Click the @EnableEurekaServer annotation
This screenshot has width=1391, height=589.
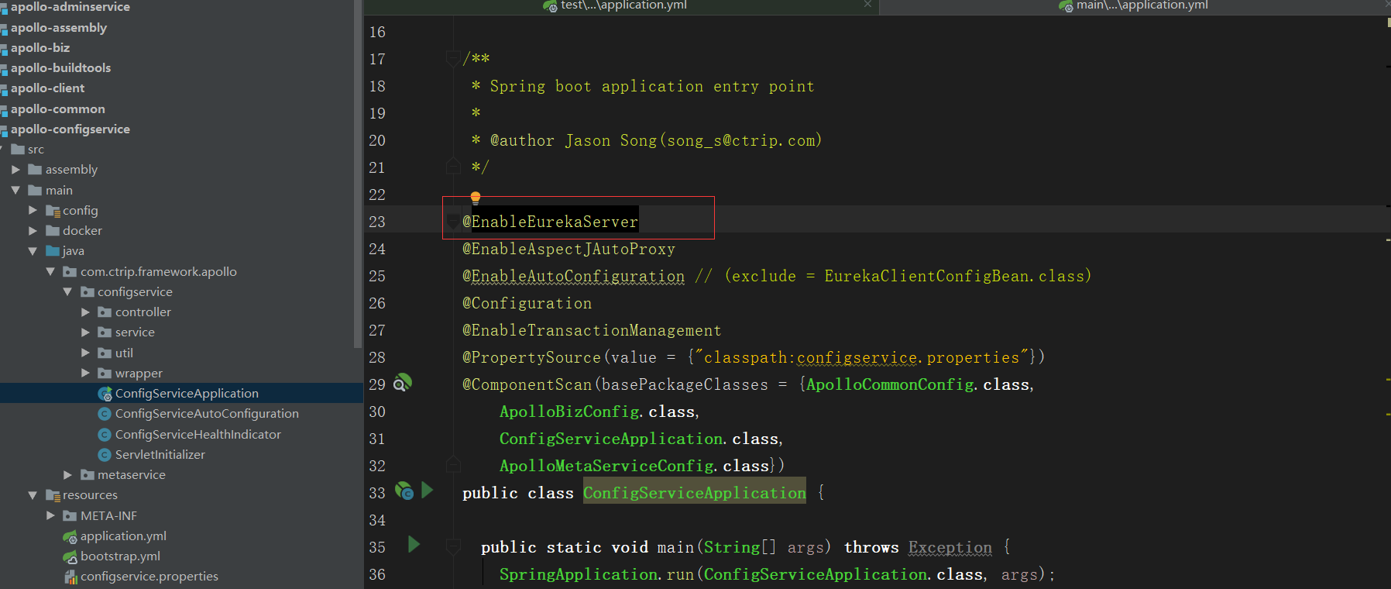click(x=550, y=222)
